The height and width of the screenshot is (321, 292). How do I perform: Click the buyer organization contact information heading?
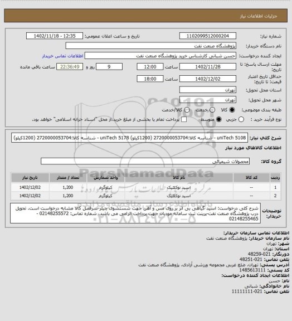(x=256, y=233)
